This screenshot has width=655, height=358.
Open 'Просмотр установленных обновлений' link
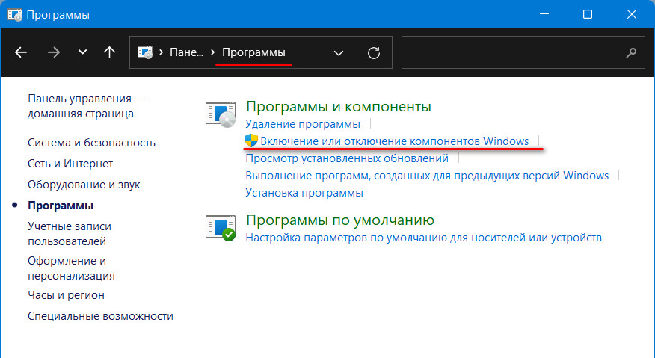coord(347,158)
